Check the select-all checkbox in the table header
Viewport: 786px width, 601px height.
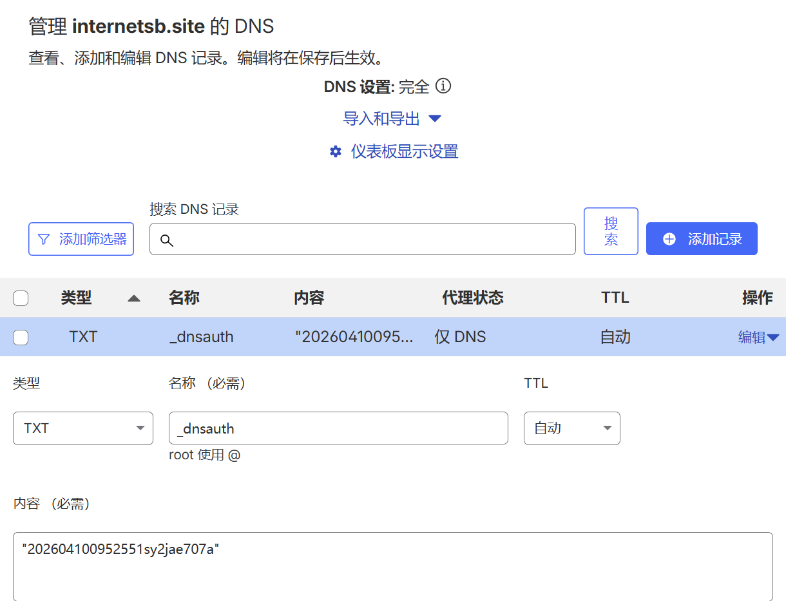coord(21,298)
